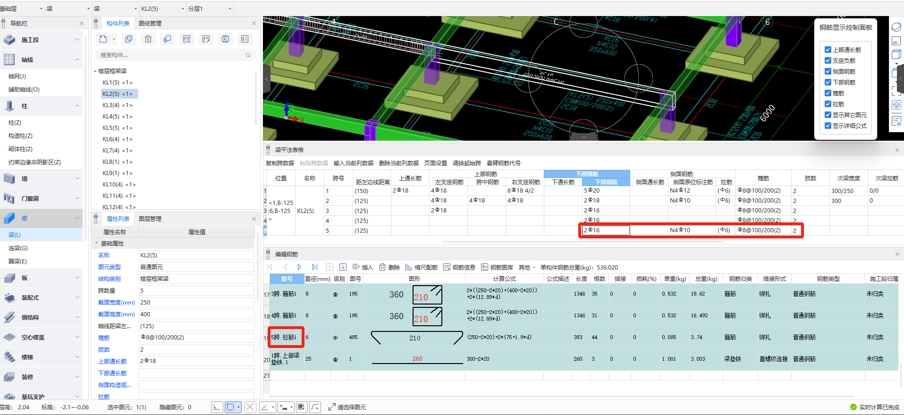Click span 5 下部钢筋 cell 2⌀16

click(606, 230)
